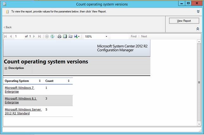Select the count value 5
Screen dimensions: 204x135
46,109
